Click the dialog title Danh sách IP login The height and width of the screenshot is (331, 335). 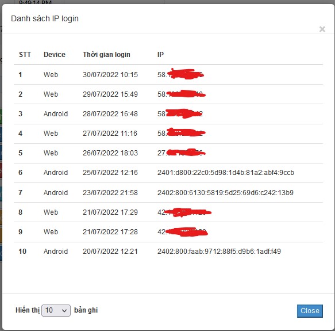coord(45,18)
